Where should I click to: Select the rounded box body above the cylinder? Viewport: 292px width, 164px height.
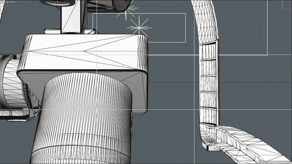83,53
